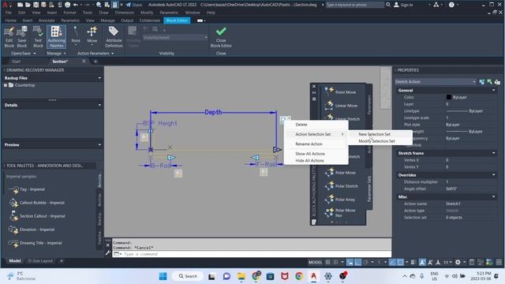
Task: Click the Share button
Action: tap(133, 5)
